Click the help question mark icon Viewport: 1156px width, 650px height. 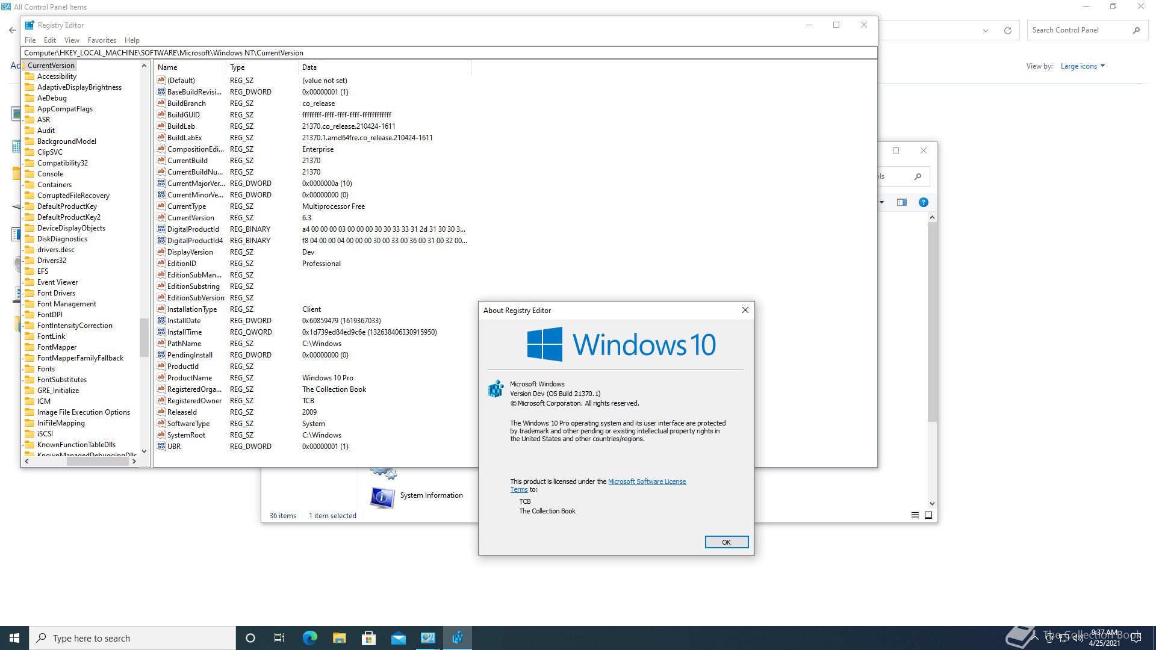(x=924, y=202)
